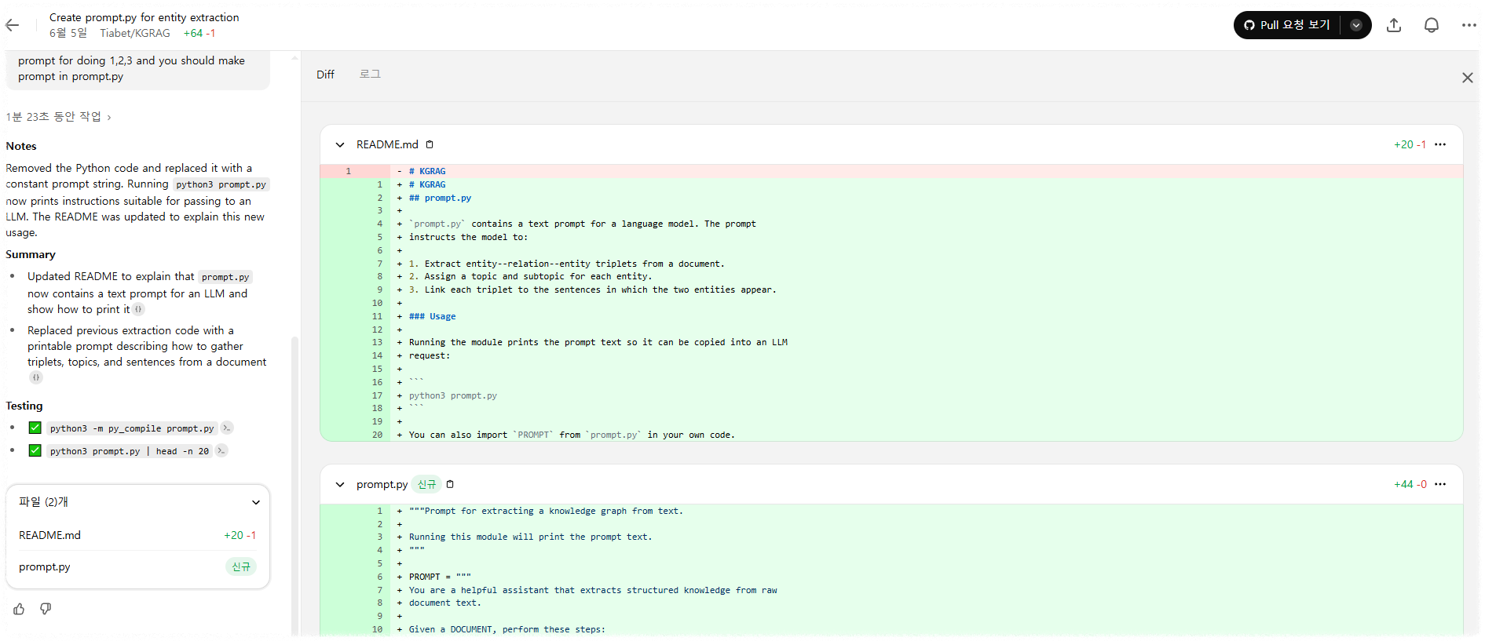
Task: Open notifications bell icon
Action: coord(1432,25)
